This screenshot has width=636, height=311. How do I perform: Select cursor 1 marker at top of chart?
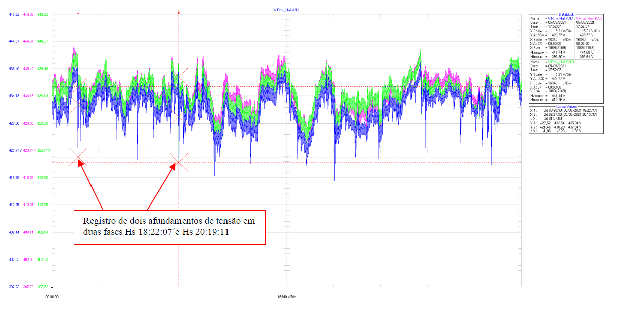[x=78, y=11]
